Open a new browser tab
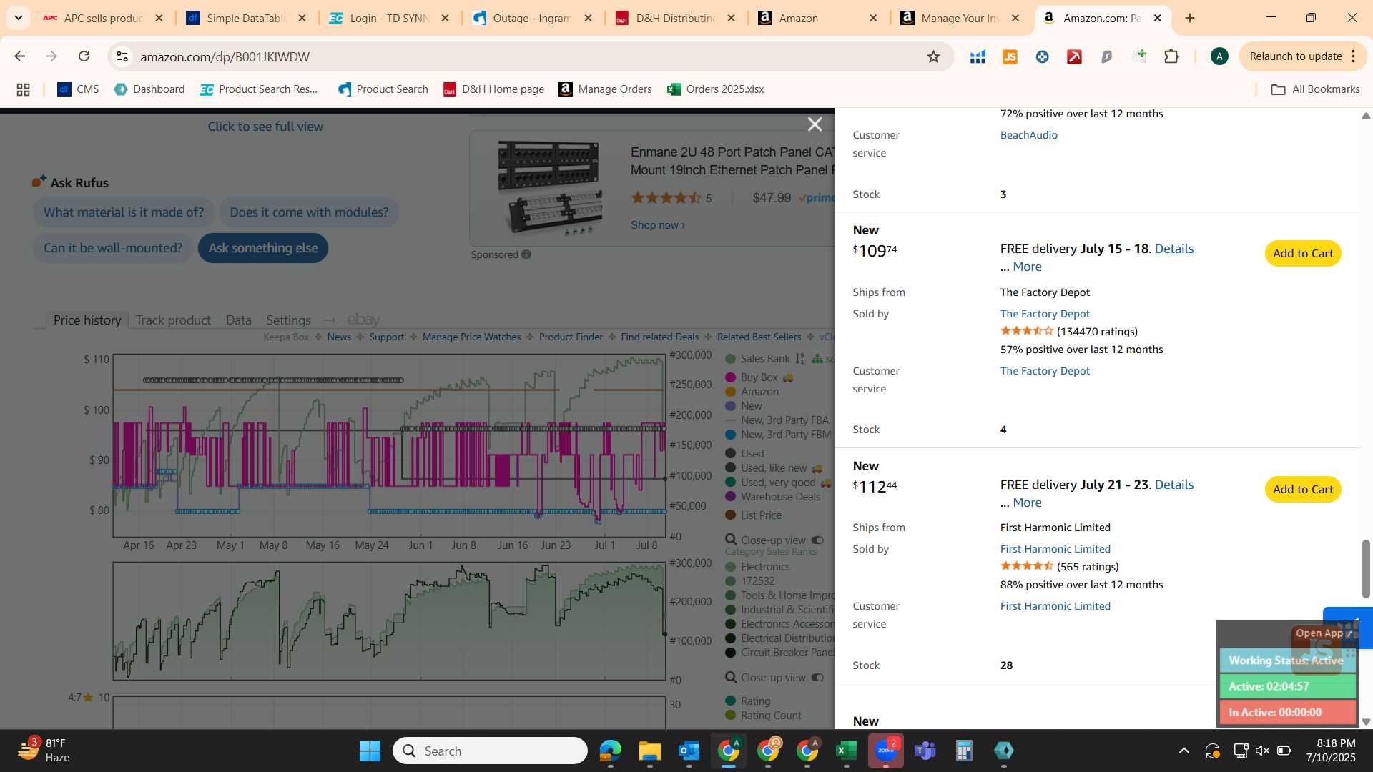This screenshot has height=772, width=1373. 1190,18
